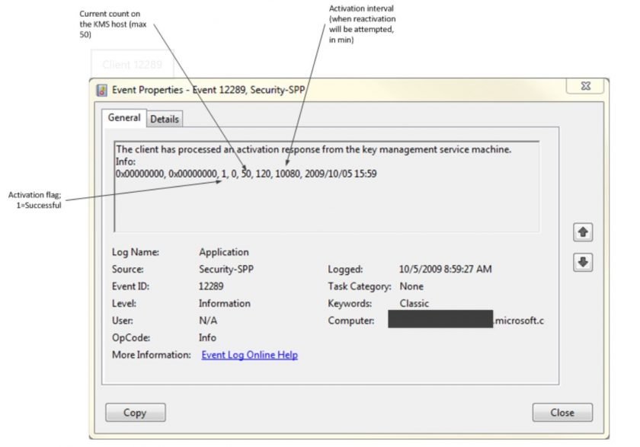This screenshot has width=640, height=447.
Task: Click the Client 12289 label behind the dialog
Action: [x=131, y=65]
